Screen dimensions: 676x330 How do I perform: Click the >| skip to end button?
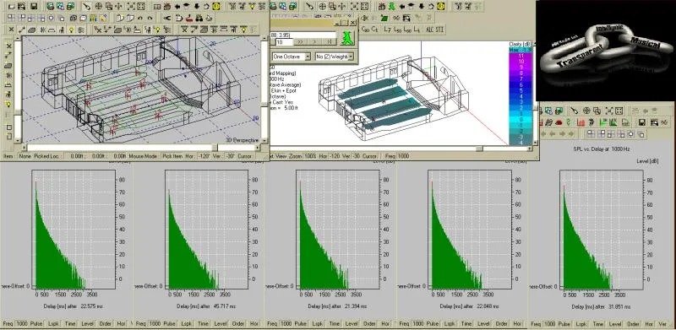click(x=329, y=42)
